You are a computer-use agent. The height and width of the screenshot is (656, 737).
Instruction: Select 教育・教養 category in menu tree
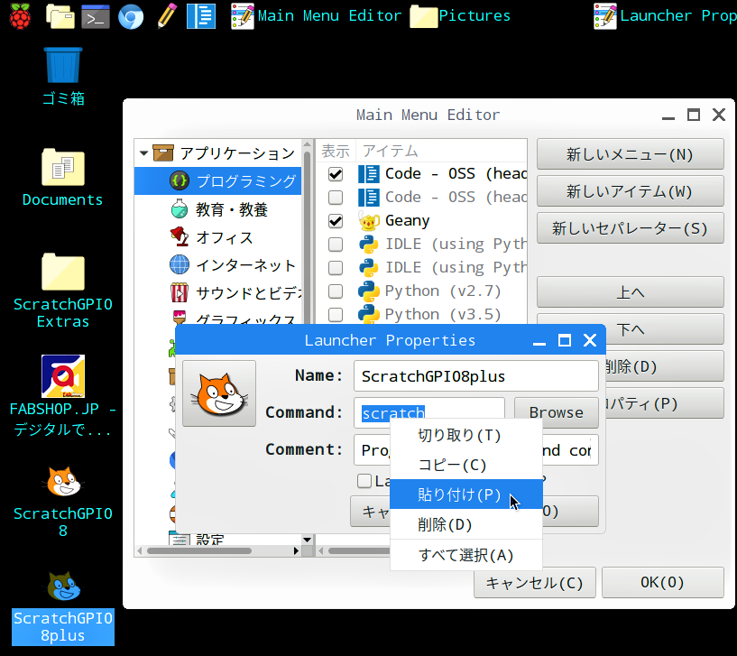(217, 209)
